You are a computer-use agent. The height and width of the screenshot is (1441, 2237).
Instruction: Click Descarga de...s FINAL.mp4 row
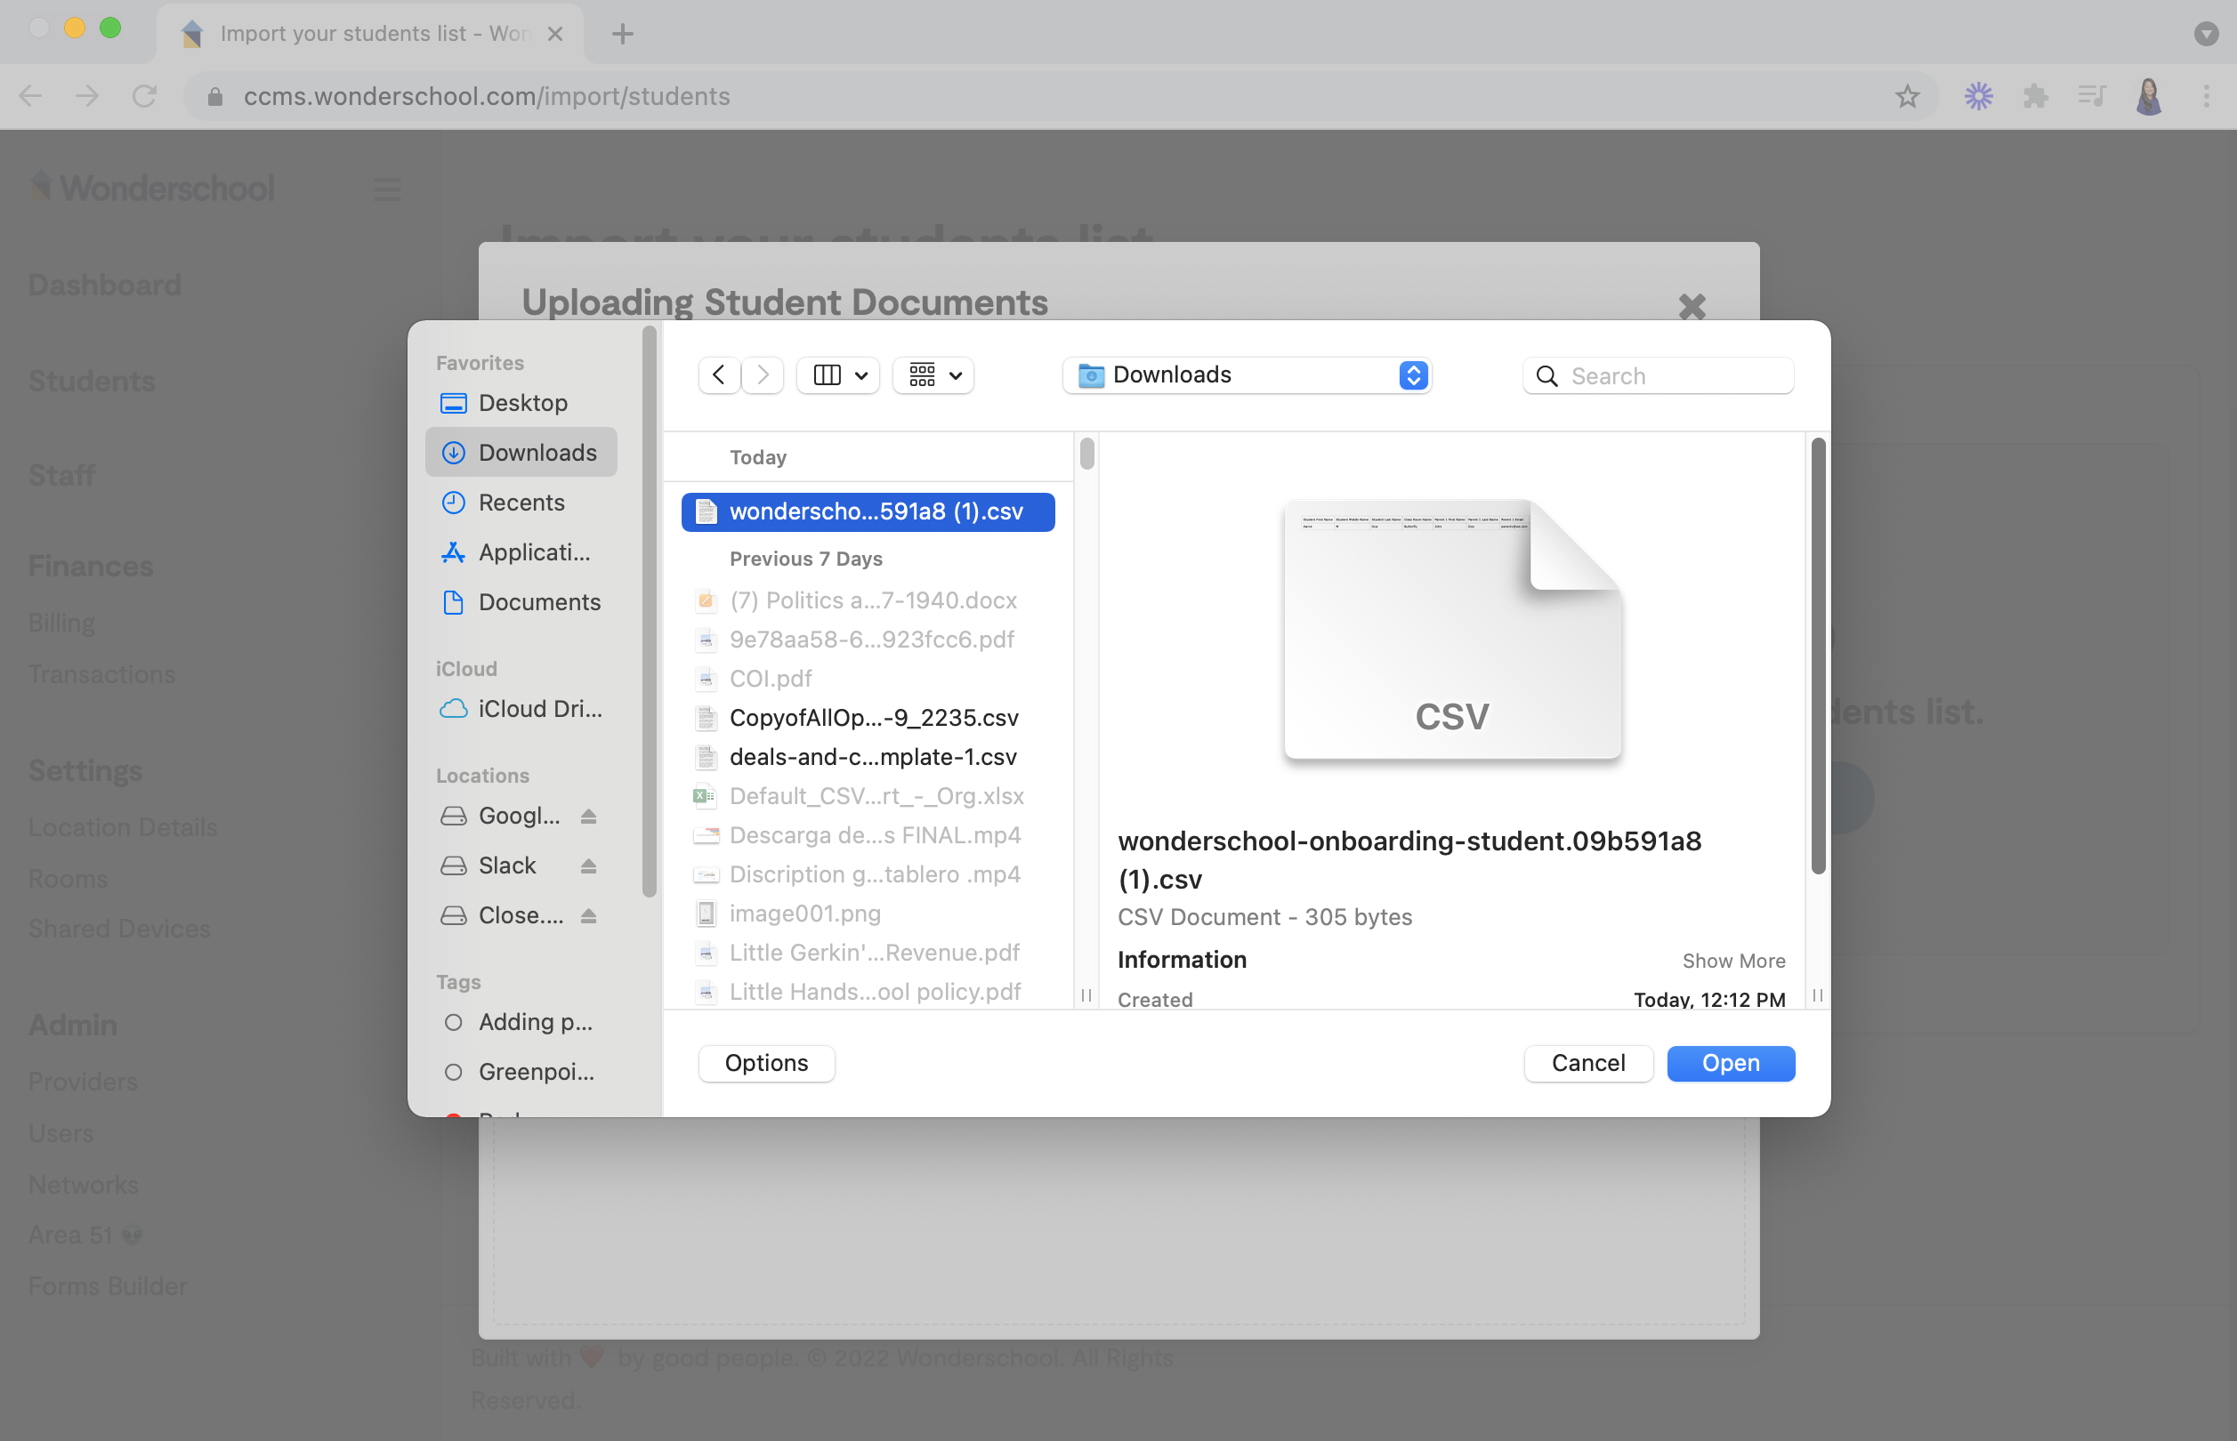pyautogui.click(x=868, y=834)
